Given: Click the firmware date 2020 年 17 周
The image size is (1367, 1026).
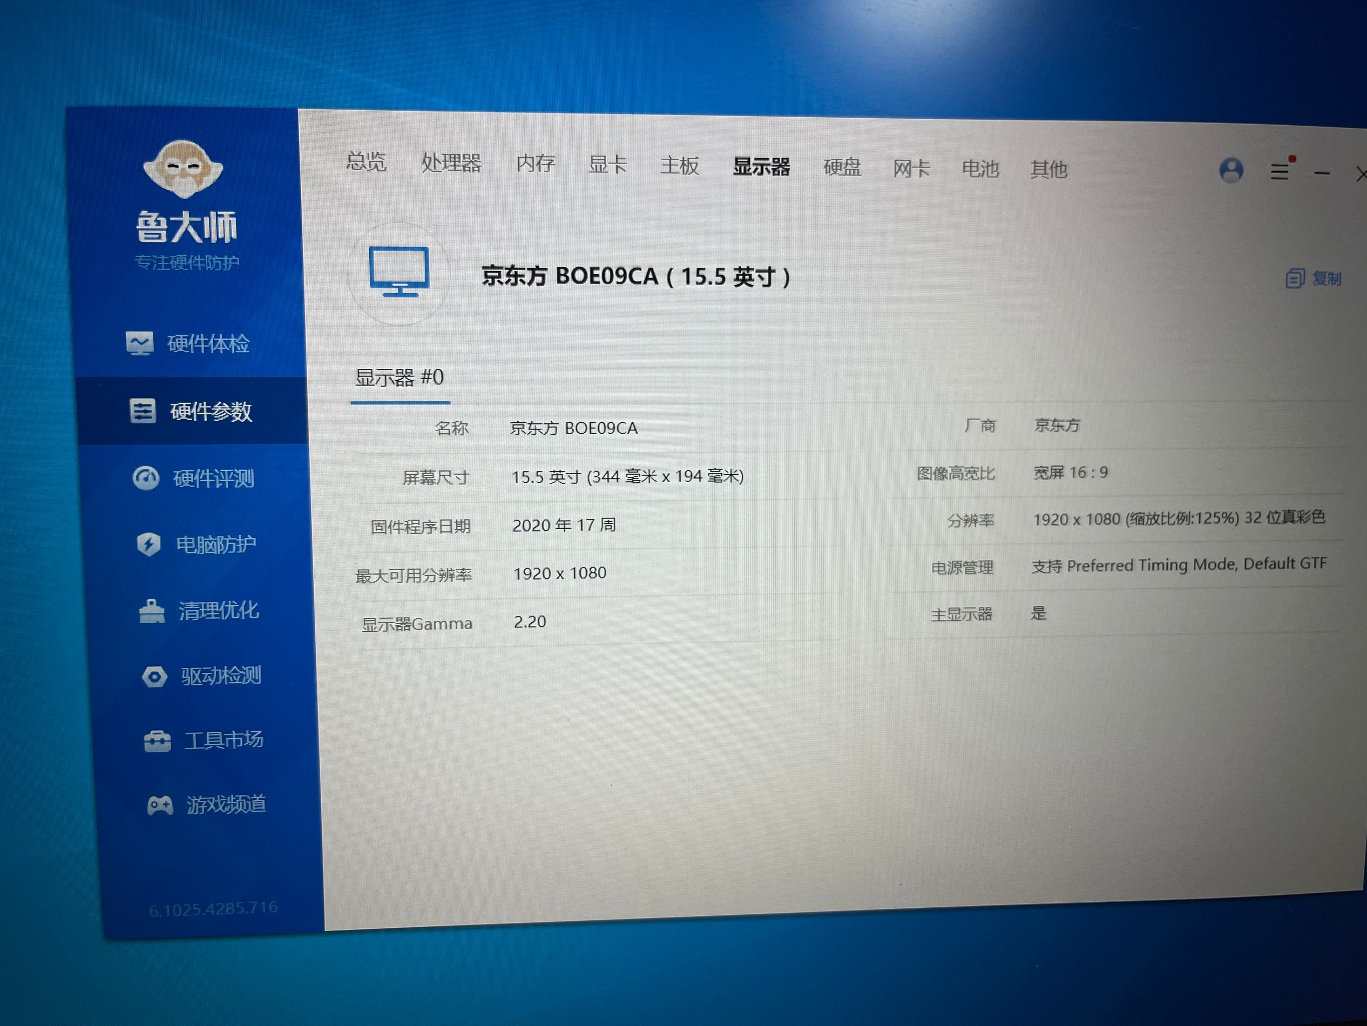Looking at the screenshot, I should (x=564, y=525).
